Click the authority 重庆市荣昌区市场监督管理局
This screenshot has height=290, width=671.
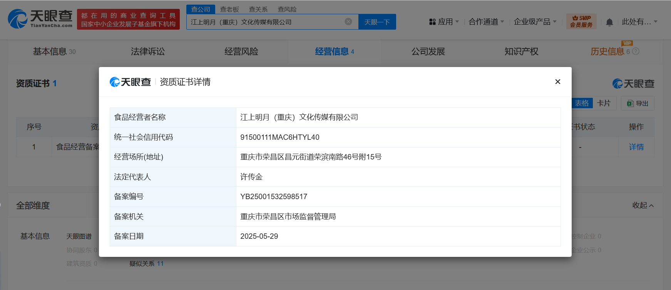(x=288, y=216)
